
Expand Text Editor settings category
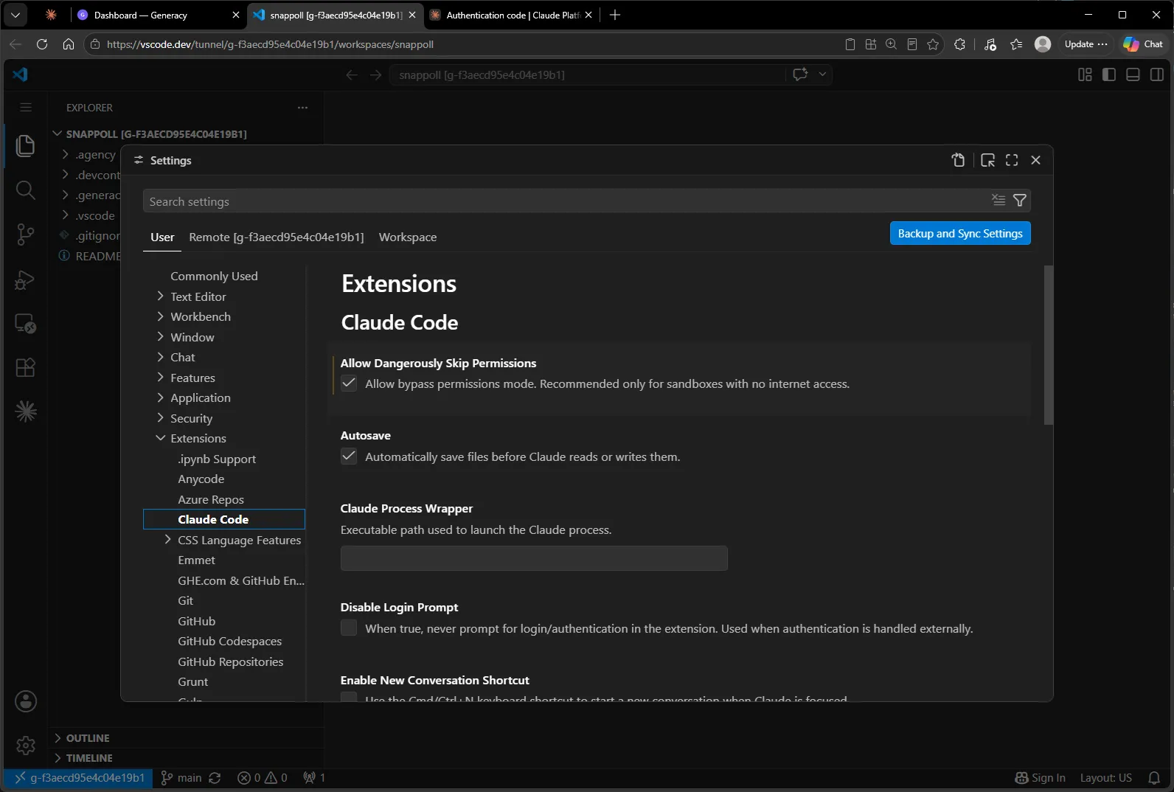pyautogui.click(x=161, y=296)
